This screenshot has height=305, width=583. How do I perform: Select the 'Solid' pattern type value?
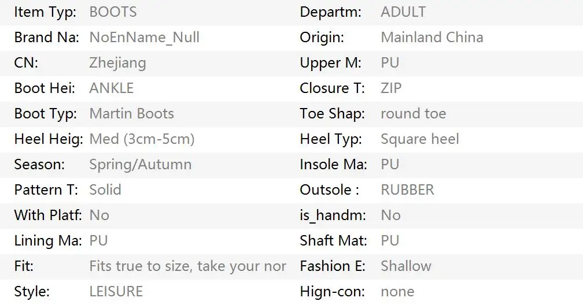pos(105,190)
